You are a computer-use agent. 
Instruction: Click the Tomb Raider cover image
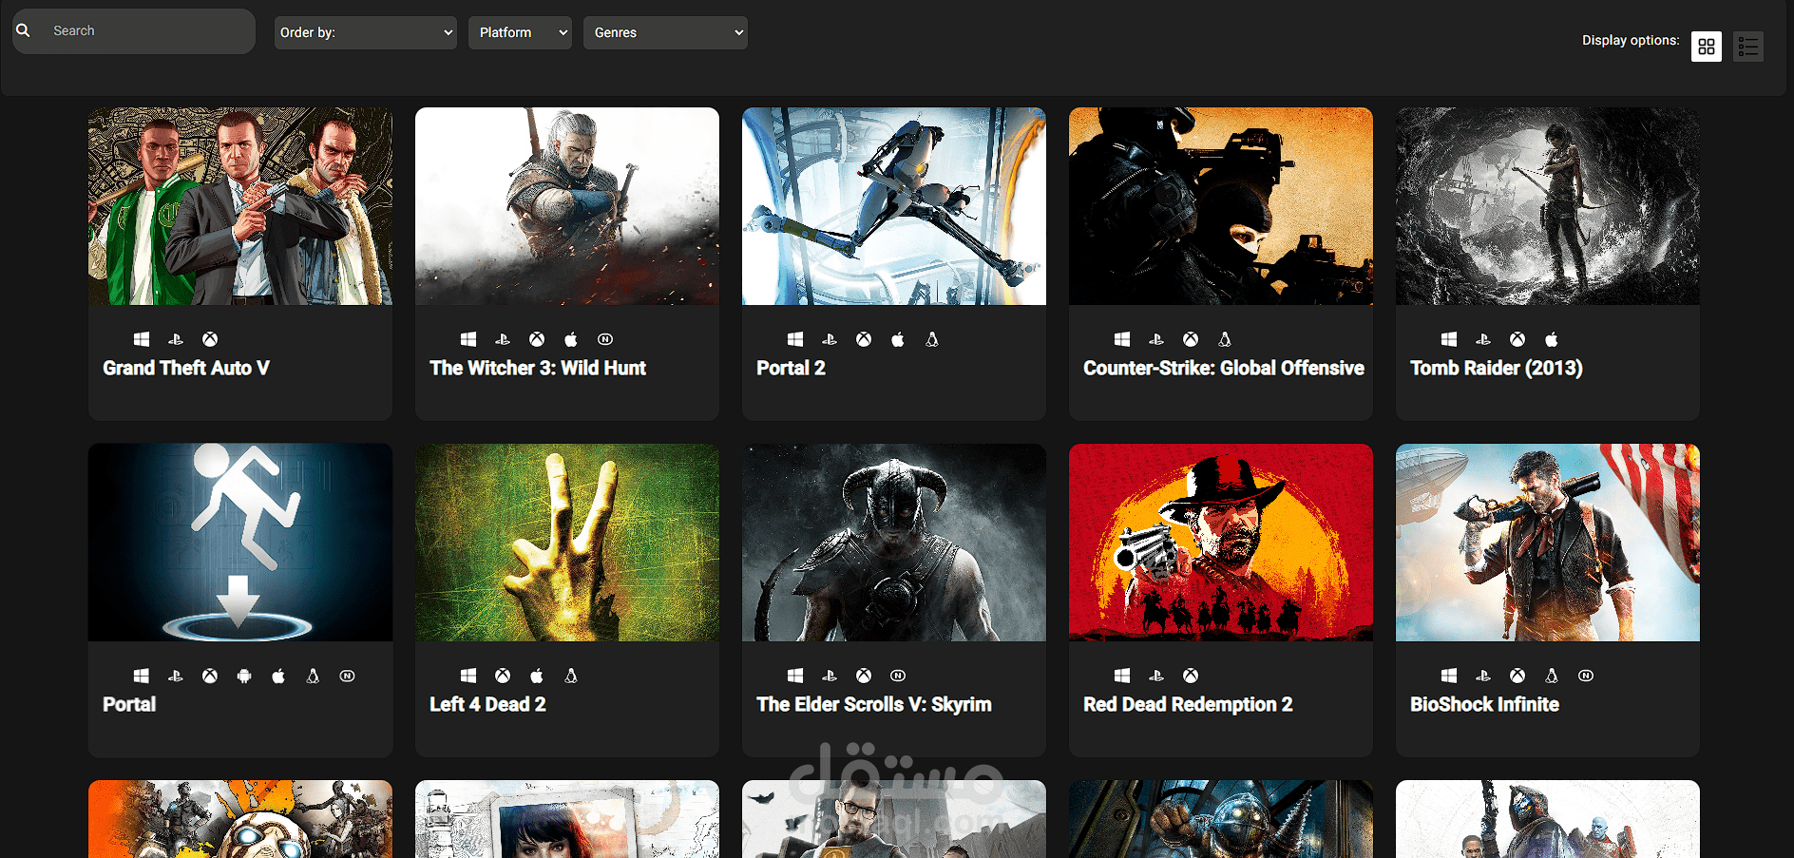pyautogui.click(x=1548, y=206)
